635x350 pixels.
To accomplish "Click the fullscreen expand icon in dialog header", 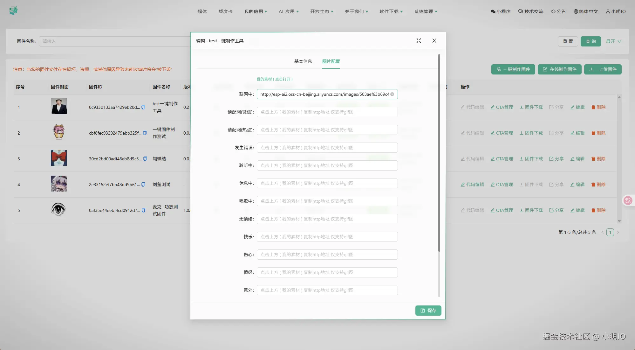I will point(419,41).
